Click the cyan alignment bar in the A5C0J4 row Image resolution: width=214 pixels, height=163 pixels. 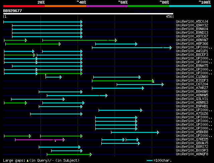point(43,22)
